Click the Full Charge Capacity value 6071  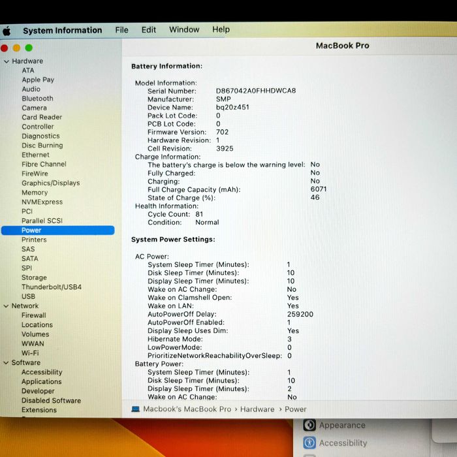[x=319, y=189]
